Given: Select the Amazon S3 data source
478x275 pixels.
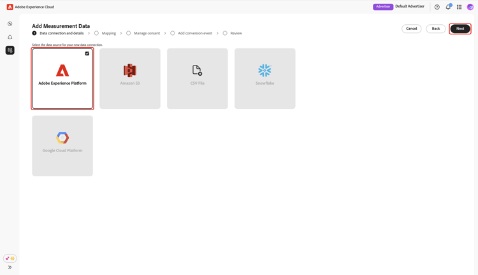Looking at the screenshot, I should 130,78.
